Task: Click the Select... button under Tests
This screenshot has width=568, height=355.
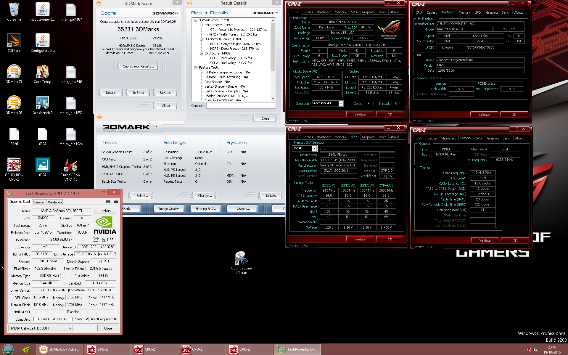Action: coord(142,196)
